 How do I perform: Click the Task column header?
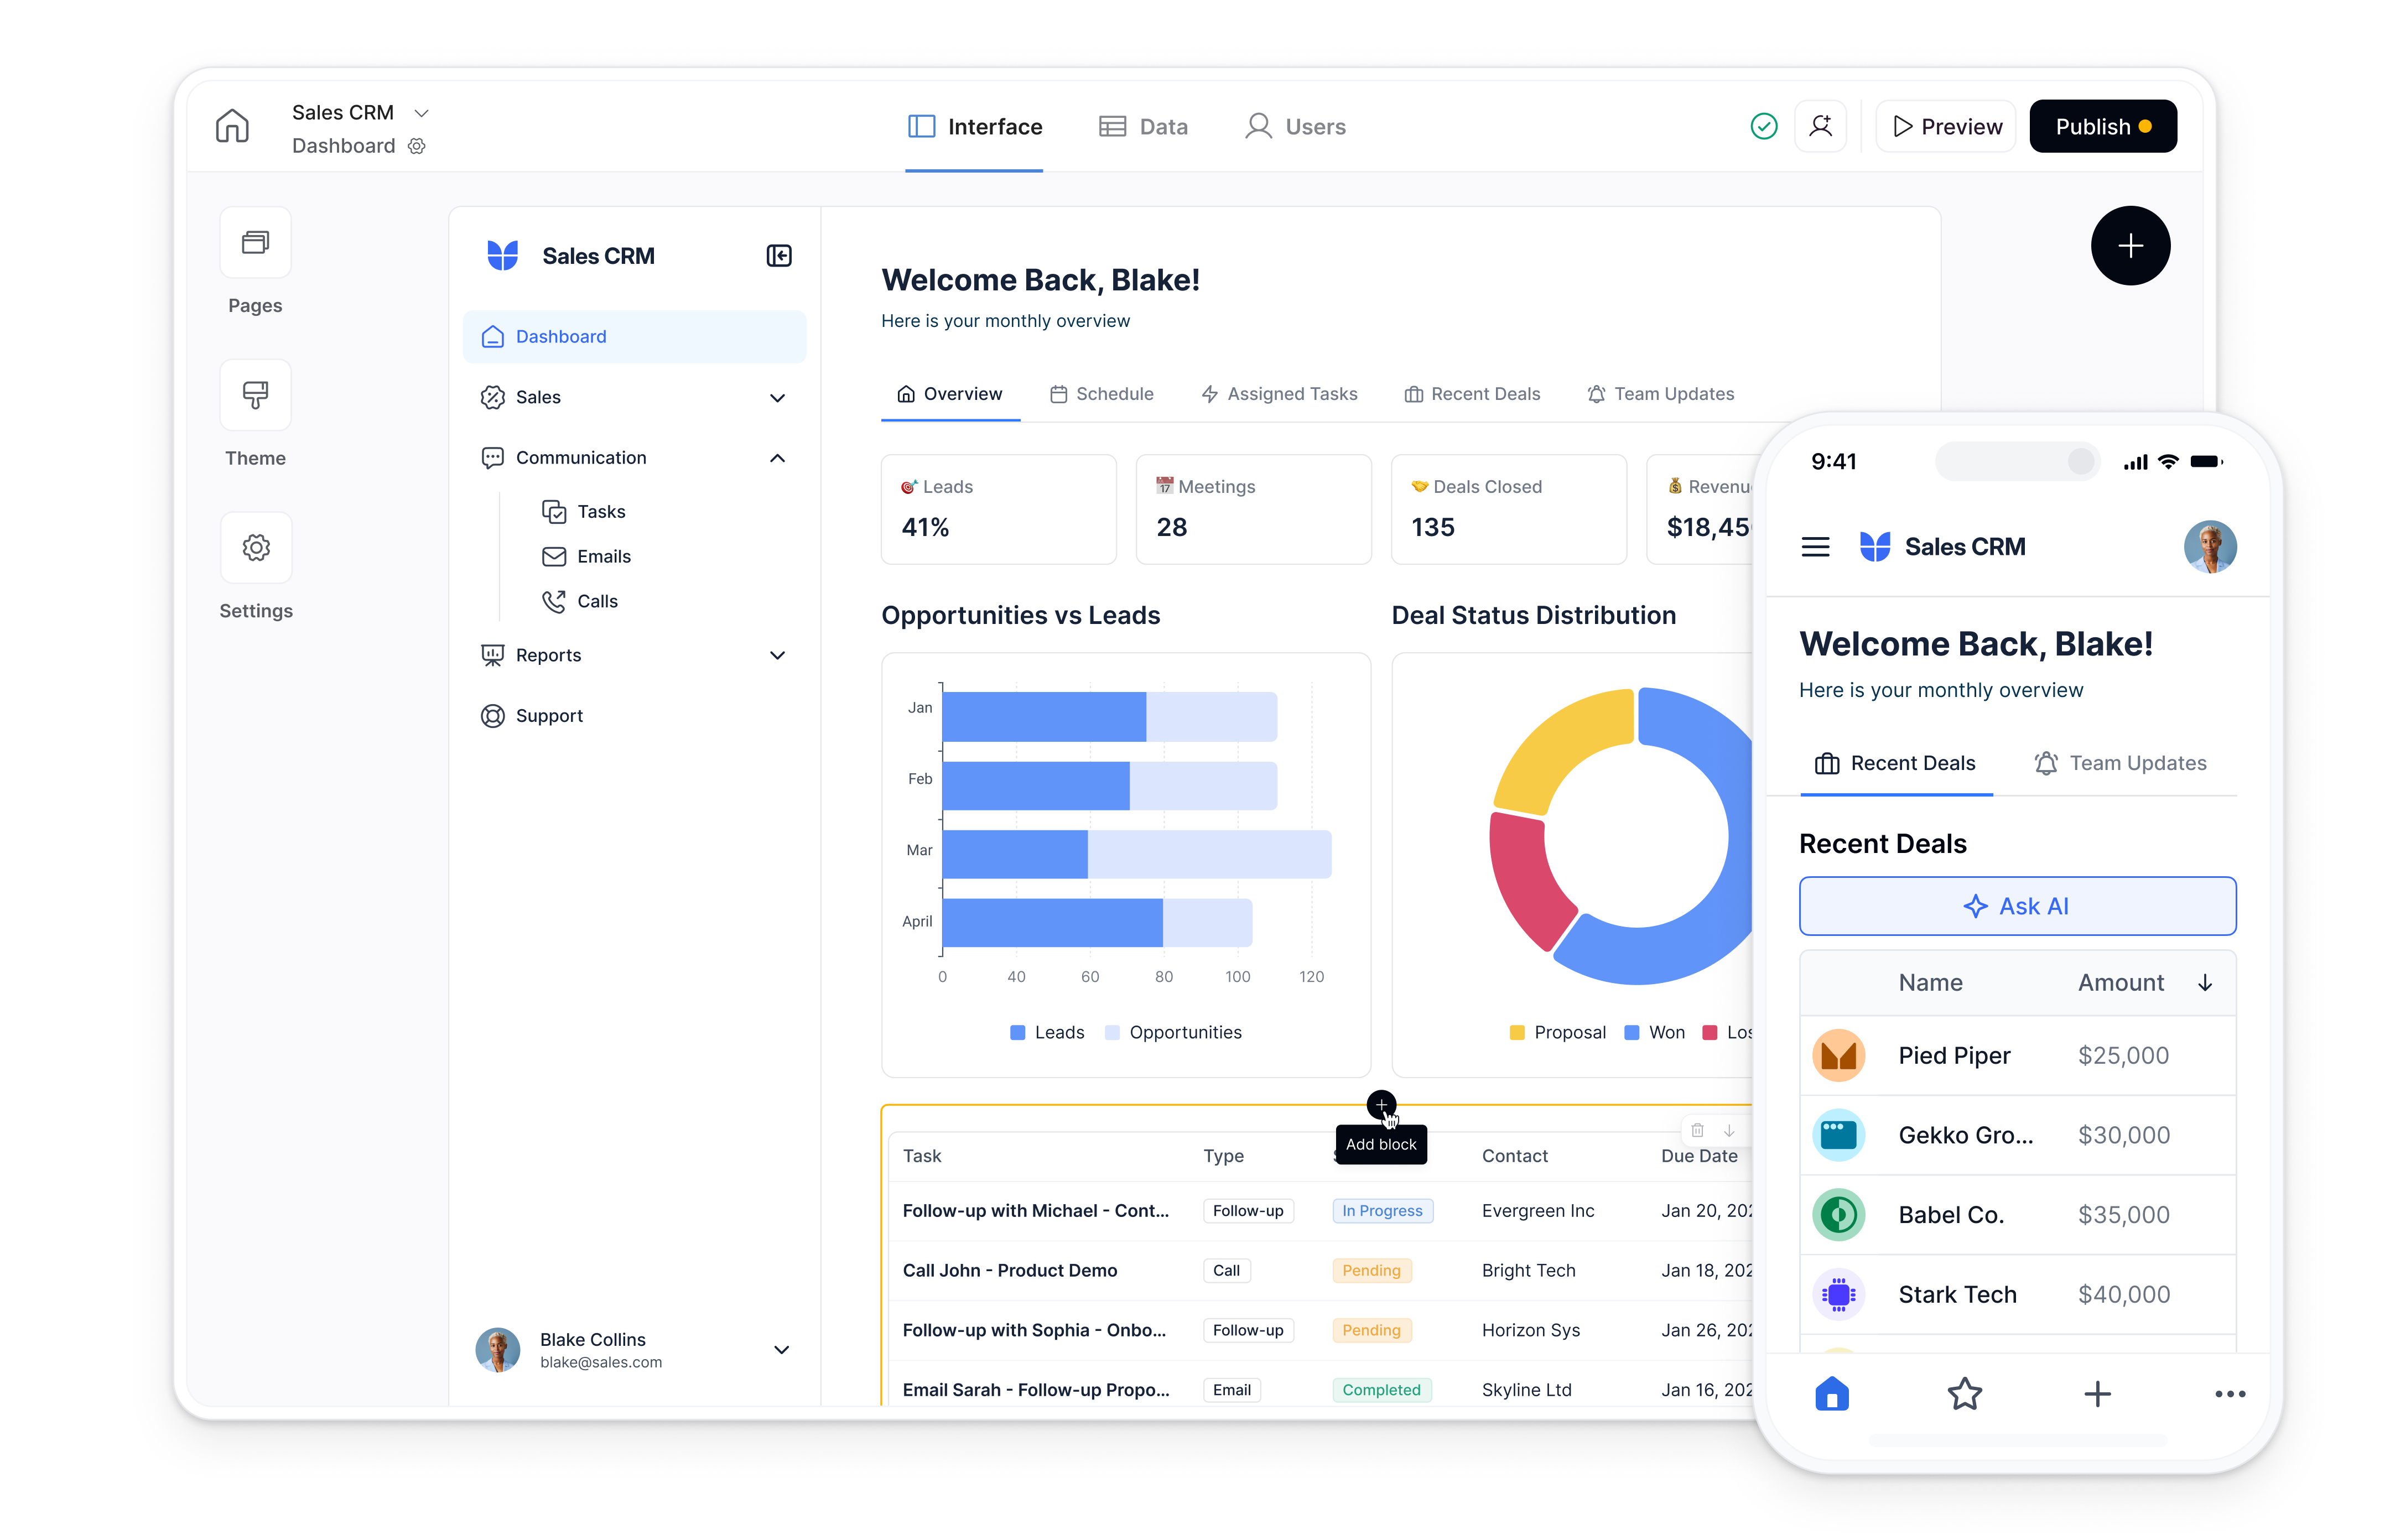pyautogui.click(x=921, y=1156)
